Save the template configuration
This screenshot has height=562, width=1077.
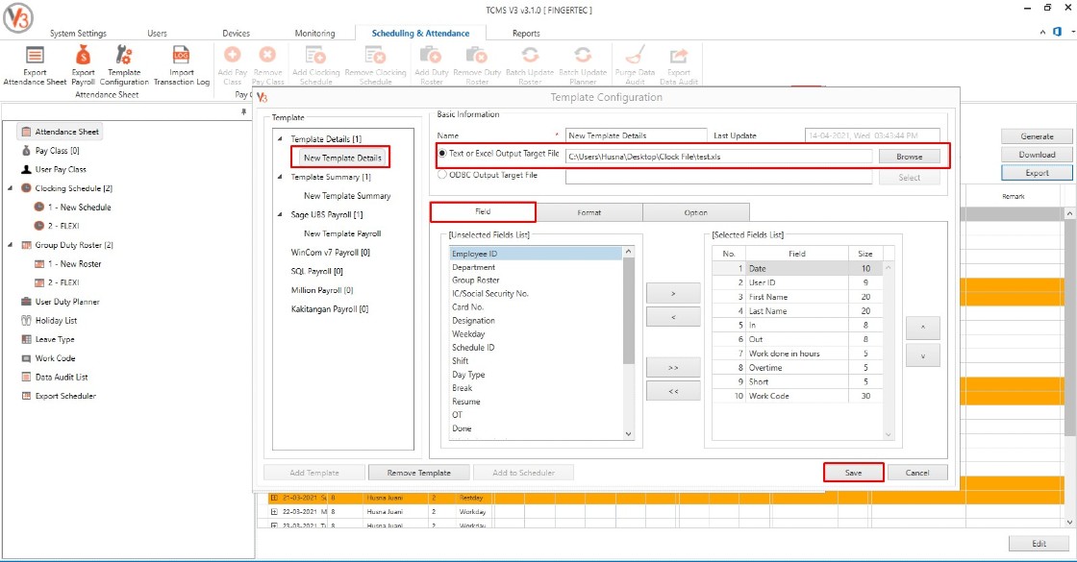[x=853, y=473]
